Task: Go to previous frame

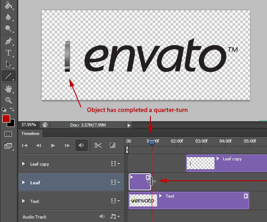Action: coord(38,145)
